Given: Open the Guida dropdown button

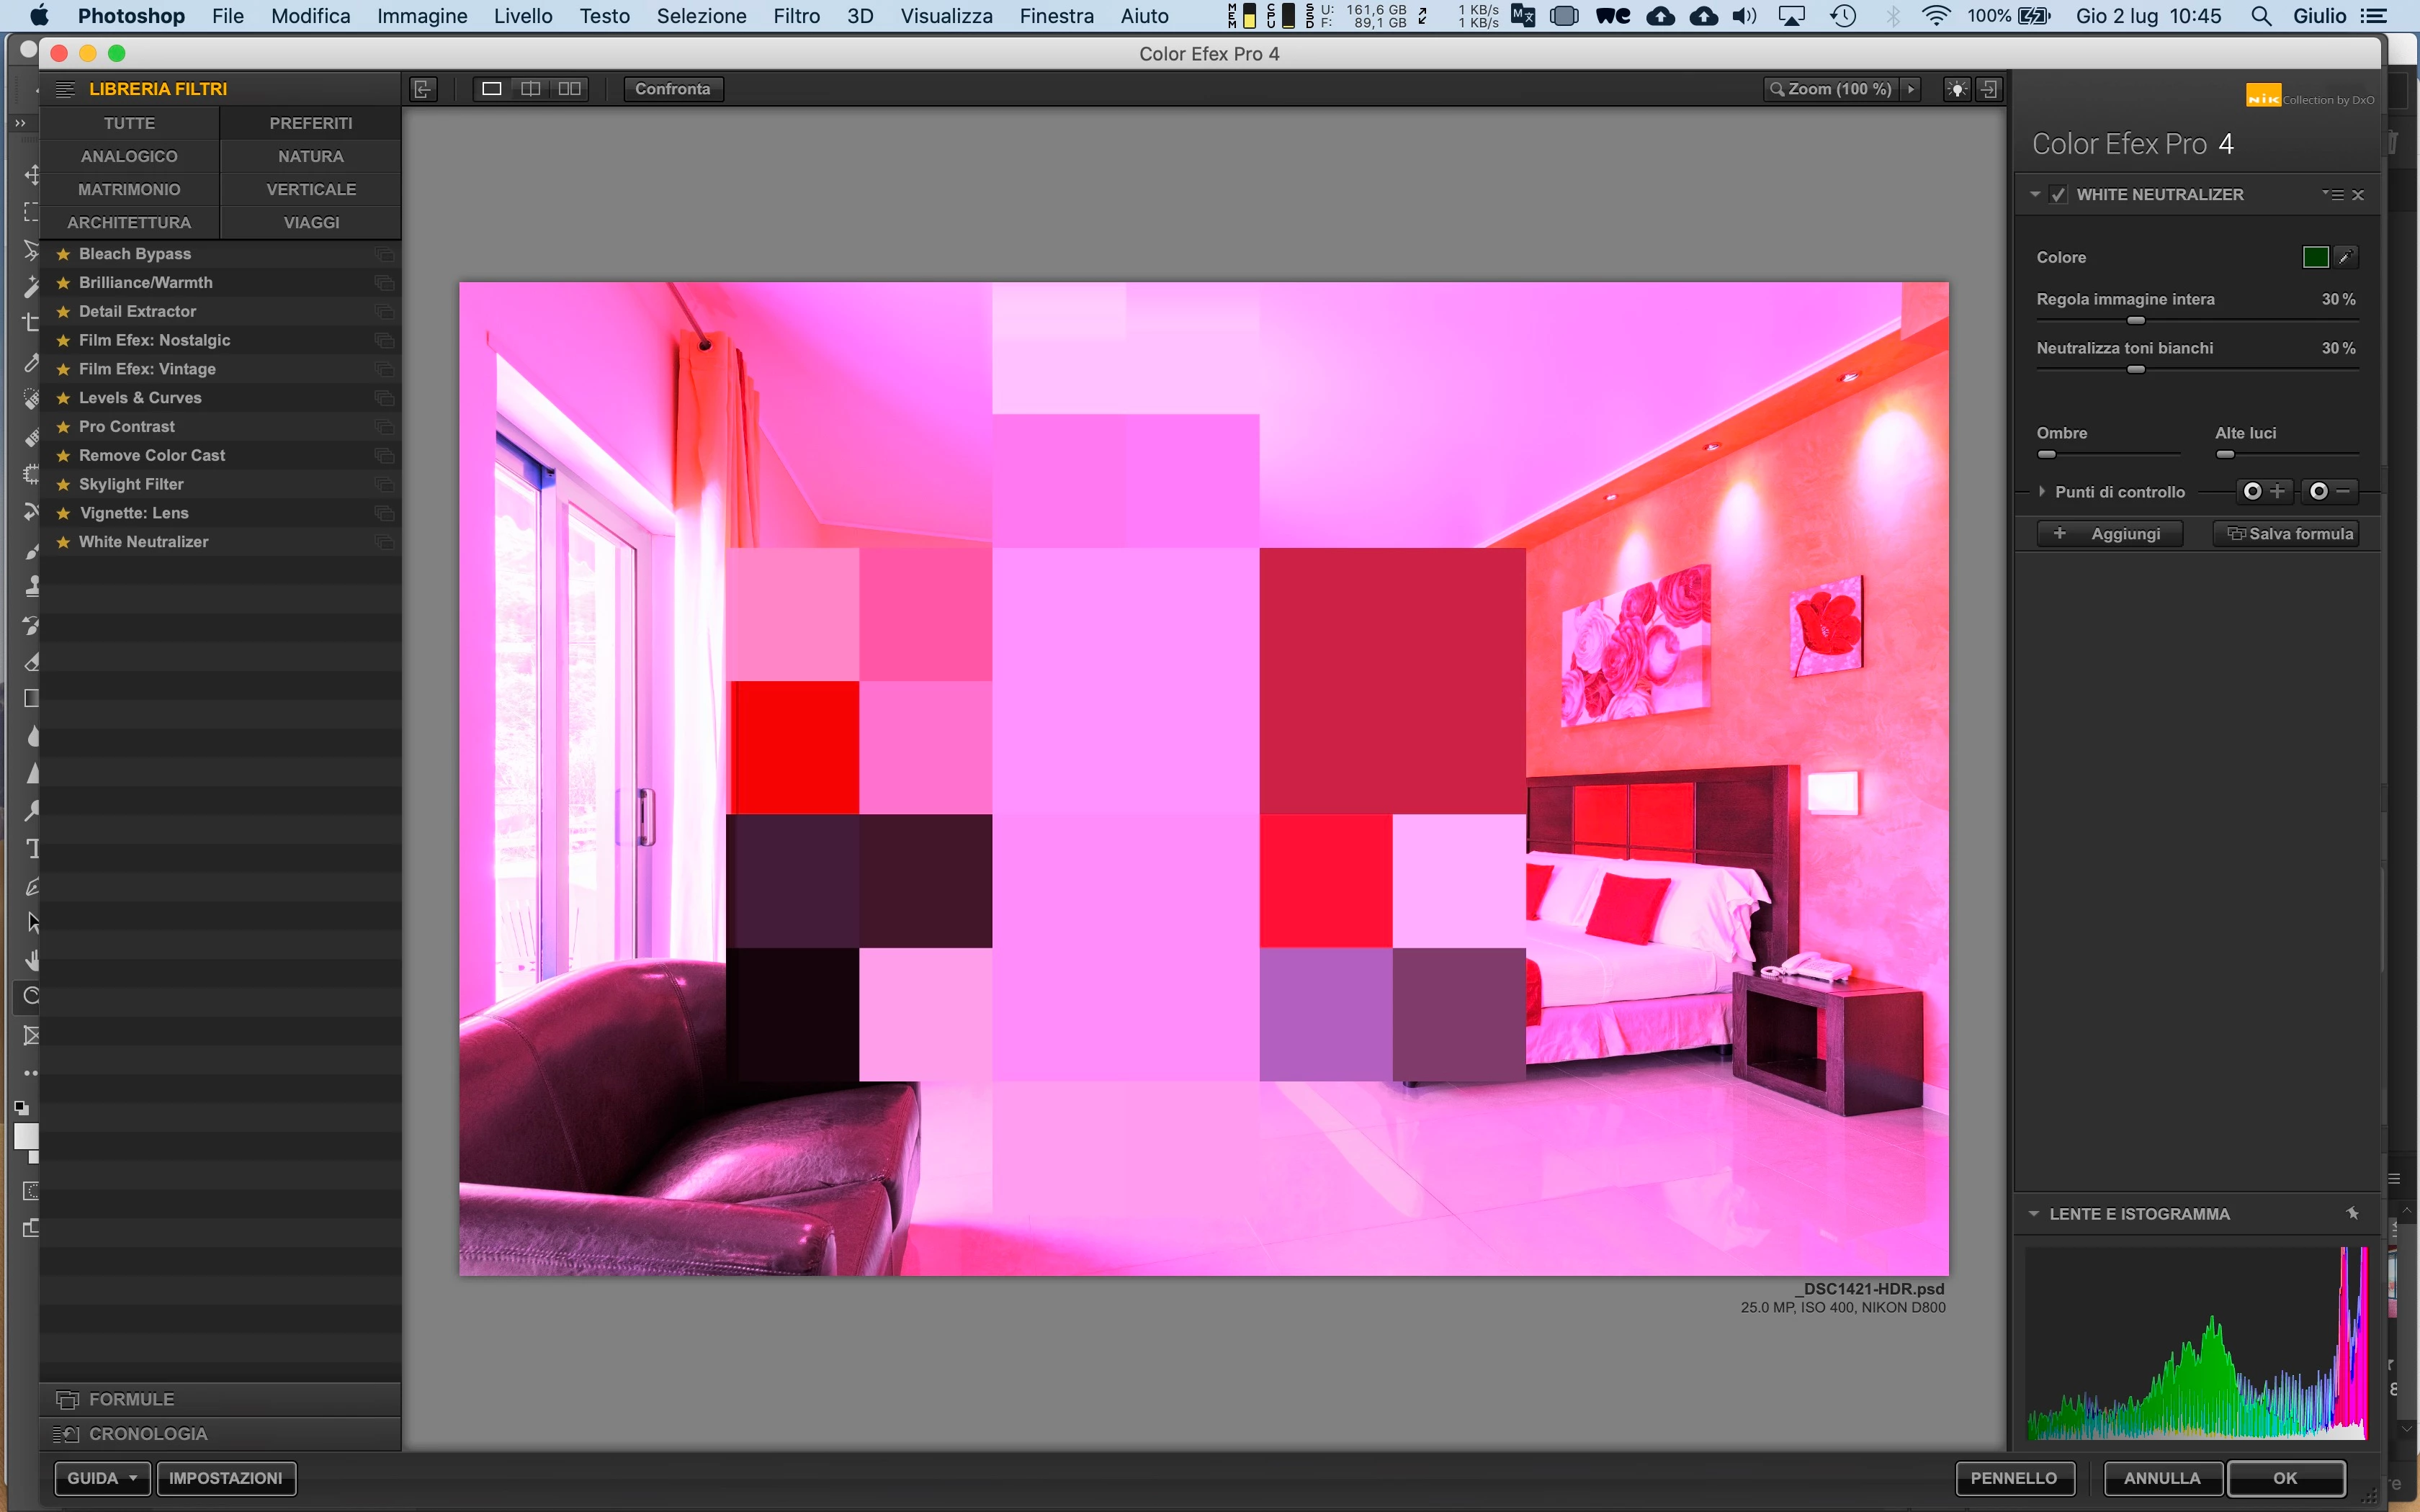Looking at the screenshot, I should (x=102, y=1478).
